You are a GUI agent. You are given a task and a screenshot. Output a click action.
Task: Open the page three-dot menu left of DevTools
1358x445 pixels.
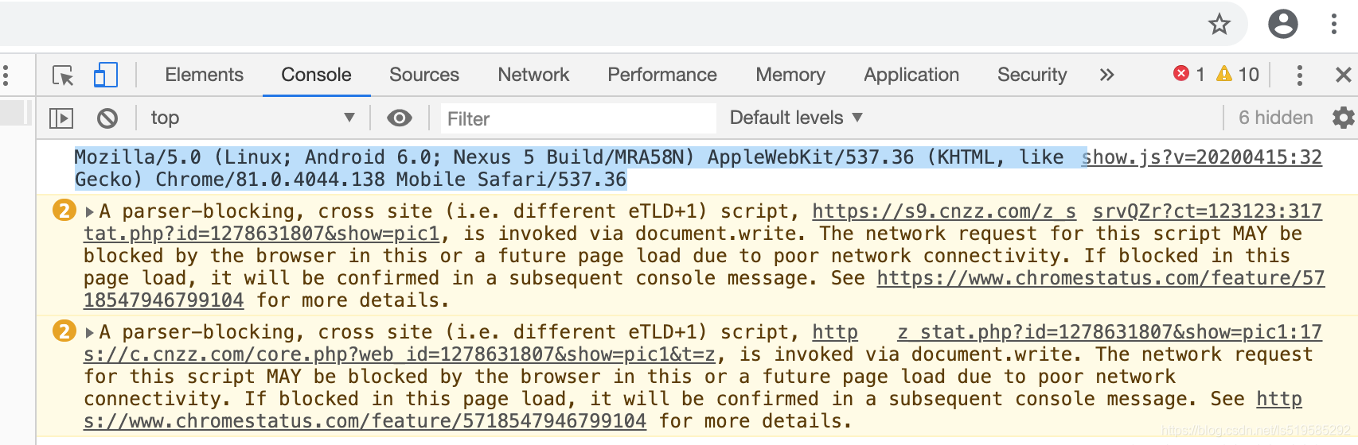[6, 75]
